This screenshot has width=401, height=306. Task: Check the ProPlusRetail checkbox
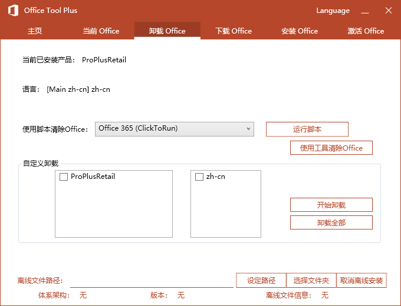pos(64,177)
